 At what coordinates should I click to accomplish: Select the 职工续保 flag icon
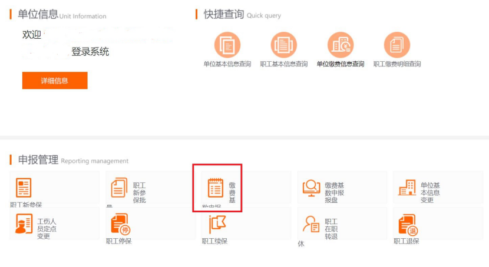tap(217, 224)
